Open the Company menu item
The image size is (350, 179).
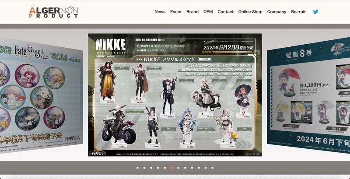tap(276, 12)
